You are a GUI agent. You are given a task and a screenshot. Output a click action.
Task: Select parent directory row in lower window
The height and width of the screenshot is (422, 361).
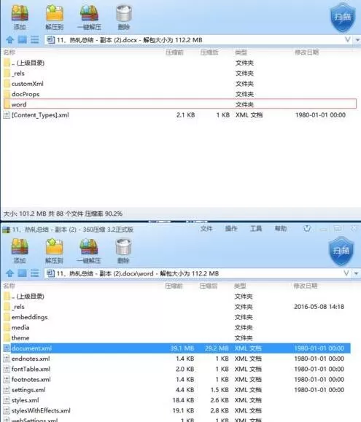tap(176, 296)
